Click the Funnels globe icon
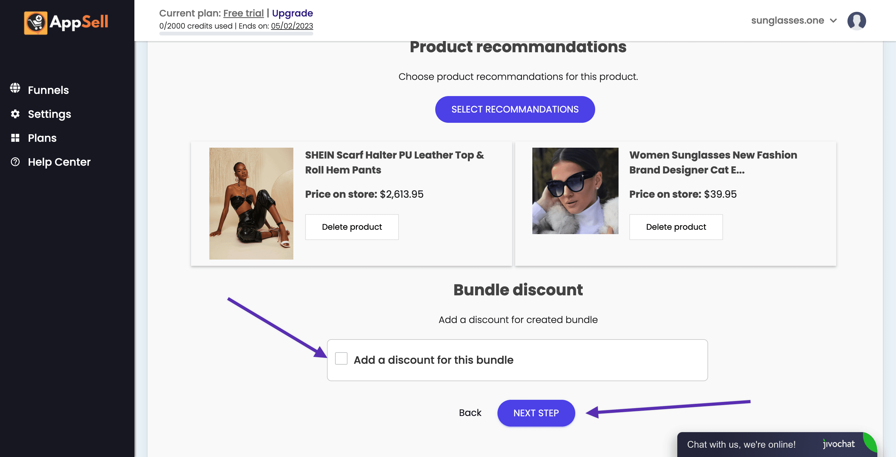 [x=15, y=88]
